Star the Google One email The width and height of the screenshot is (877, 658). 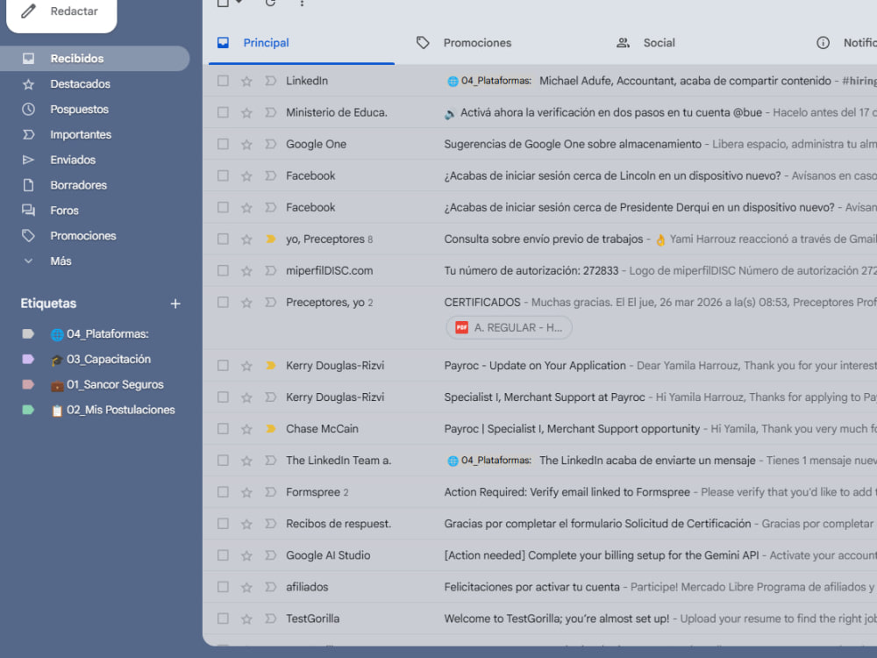click(x=246, y=145)
